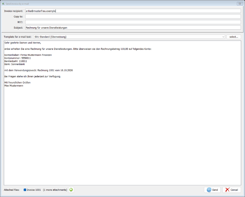Click the 'Max Mustermann' signature line
The image size is (245, 197).
14,86
